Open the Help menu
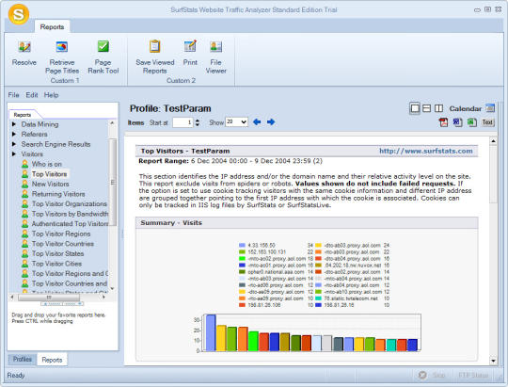The height and width of the screenshot is (387, 508). [x=51, y=95]
